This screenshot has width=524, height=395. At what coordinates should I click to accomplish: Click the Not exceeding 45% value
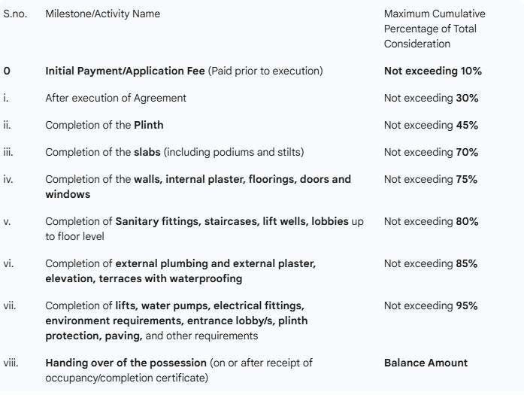pyautogui.click(x=431, y=125)
